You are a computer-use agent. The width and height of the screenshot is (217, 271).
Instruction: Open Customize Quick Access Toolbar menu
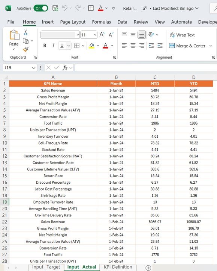[x=114, y=8]
